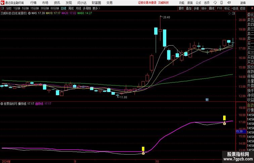Click the 游客 guest account label
The width and height of the screenshot is (254, 163).
(243, 3)
